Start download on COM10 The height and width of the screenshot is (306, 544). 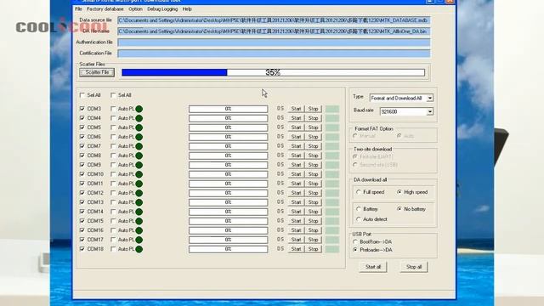296,174
